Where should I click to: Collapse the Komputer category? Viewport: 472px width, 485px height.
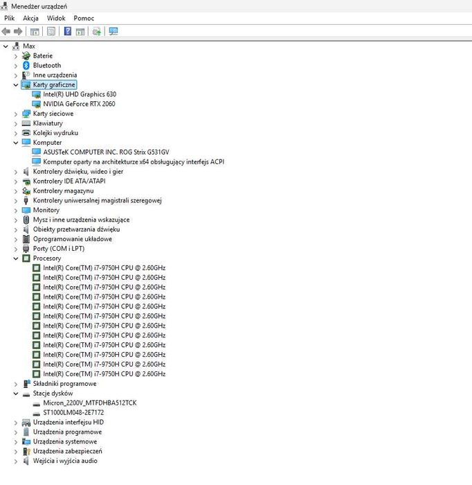click(x=16, y=143)
